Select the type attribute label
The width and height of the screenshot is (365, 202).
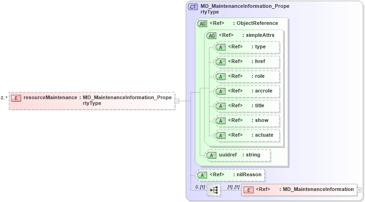click(260, 46)
